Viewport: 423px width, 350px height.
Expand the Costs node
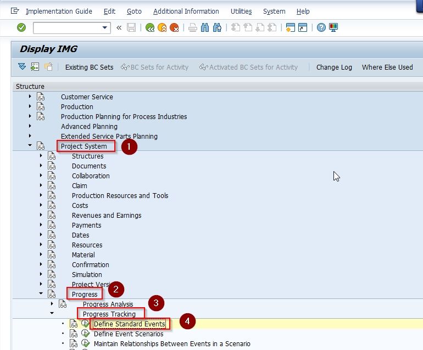[x=41, y=205]
